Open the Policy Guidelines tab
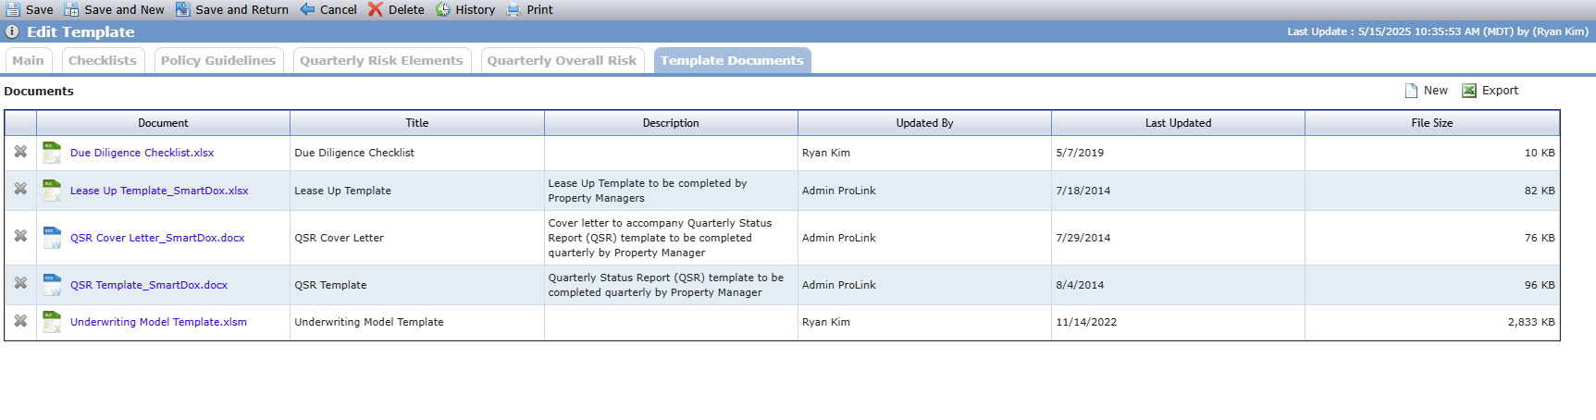 (218, 60)
